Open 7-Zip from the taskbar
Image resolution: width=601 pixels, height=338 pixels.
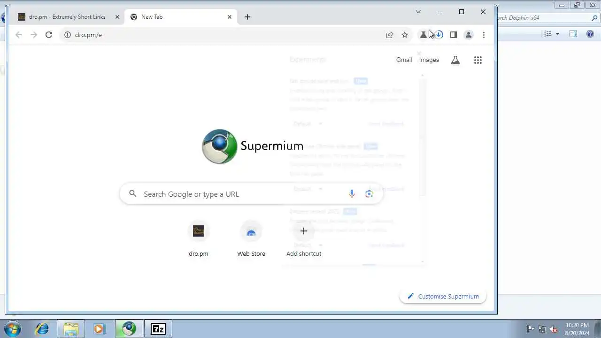(x=158, y=329)
